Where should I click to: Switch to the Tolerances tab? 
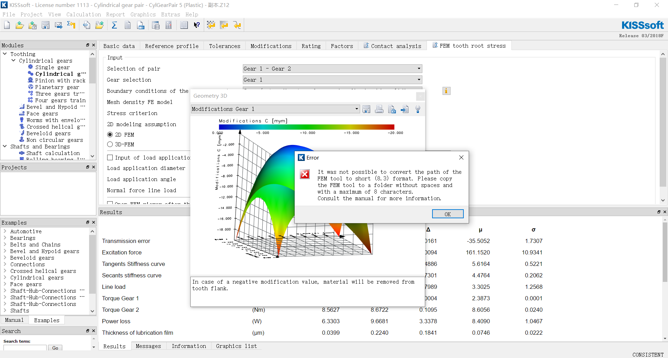coord(225,46)
